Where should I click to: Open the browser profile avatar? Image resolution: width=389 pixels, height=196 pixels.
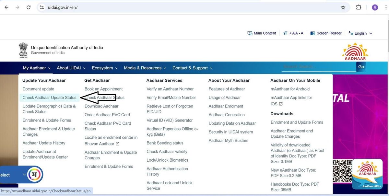click(x=375, y=7)
